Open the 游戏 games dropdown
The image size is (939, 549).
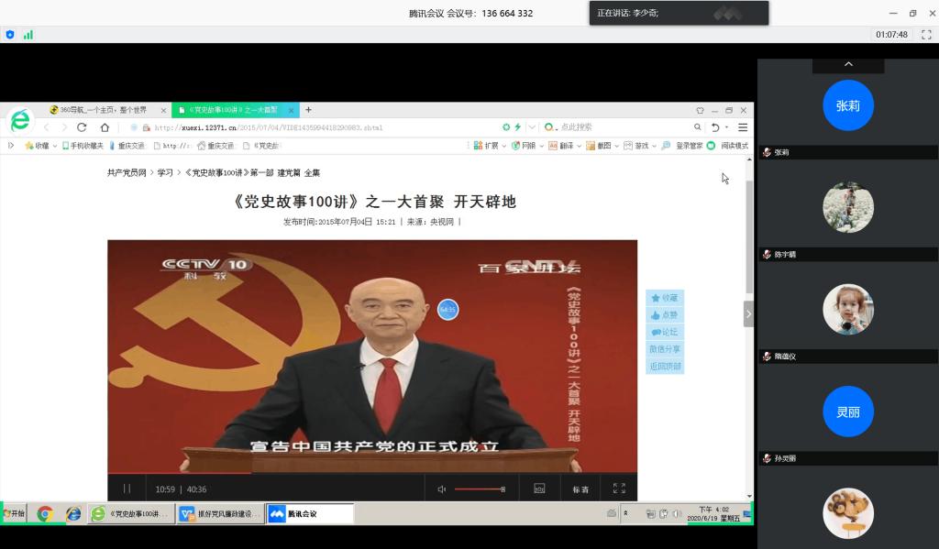[639, 146]
